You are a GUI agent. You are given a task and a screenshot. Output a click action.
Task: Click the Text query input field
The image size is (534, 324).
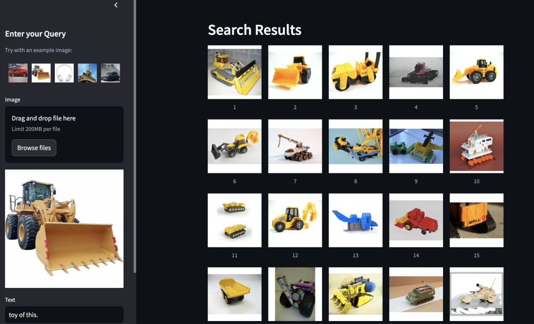coord(64,315)
